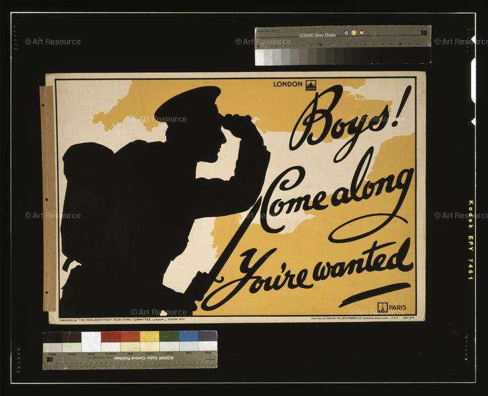Click the "KODAK Gray Scale" label
Viewport: 488px width, 396px height.
pyautogui.click(x=317, y=35)
